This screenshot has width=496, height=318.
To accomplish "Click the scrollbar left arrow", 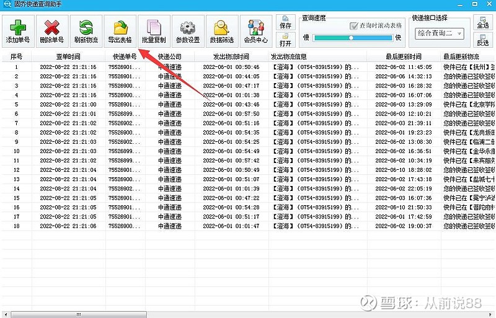I will pyautogui.click(x=6, y=314).
